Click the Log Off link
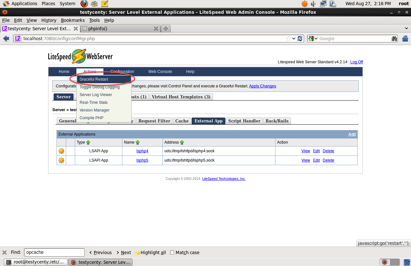This screenshot has height=266, width=411. (x=356, y=62)
